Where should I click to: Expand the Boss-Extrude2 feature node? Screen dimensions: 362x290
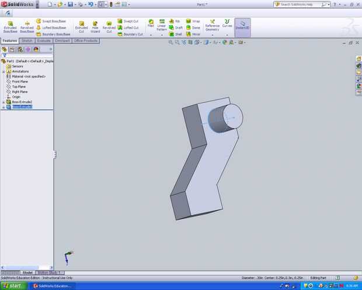[x=4, y=102]
